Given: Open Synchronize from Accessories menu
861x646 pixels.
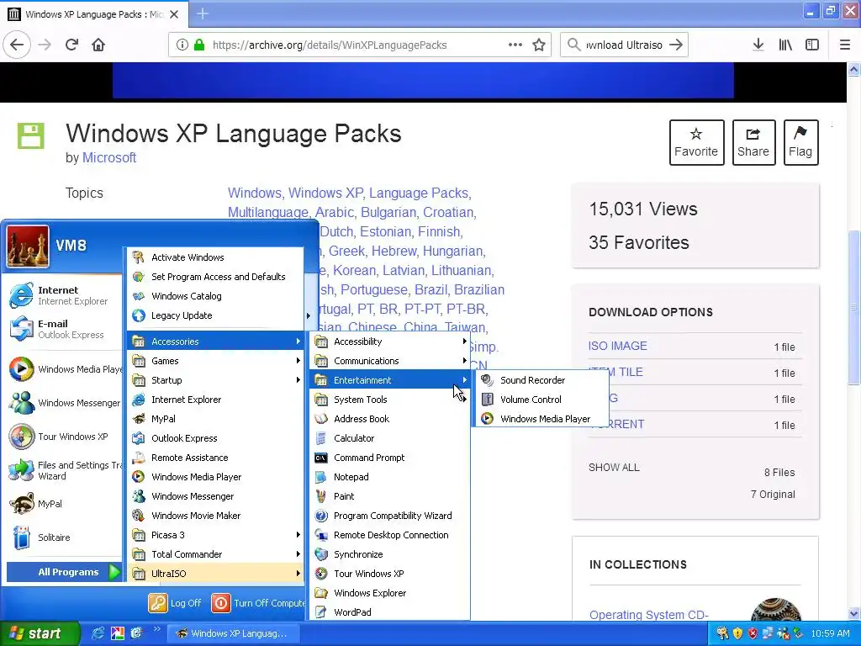Looking at the screenshot, I should pos(390,554).
